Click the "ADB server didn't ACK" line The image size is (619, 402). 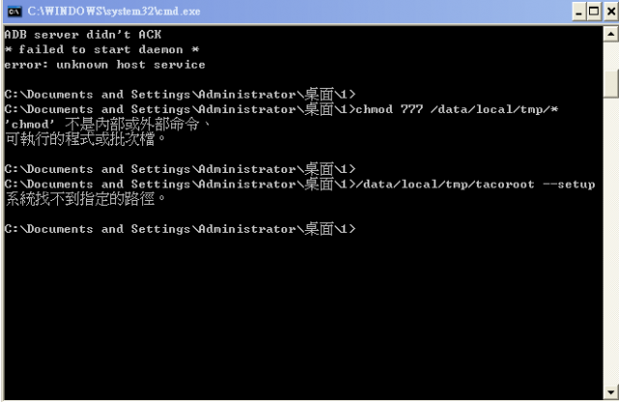82,35
